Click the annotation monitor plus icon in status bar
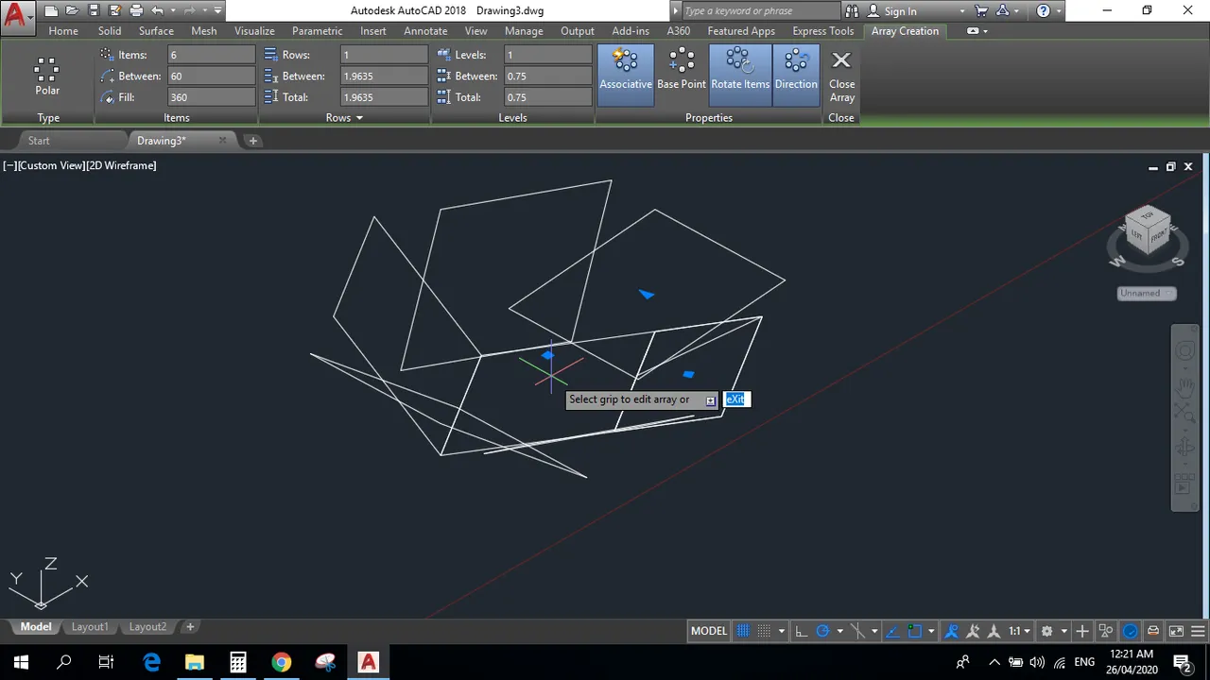 click(x=1082, y=631)
